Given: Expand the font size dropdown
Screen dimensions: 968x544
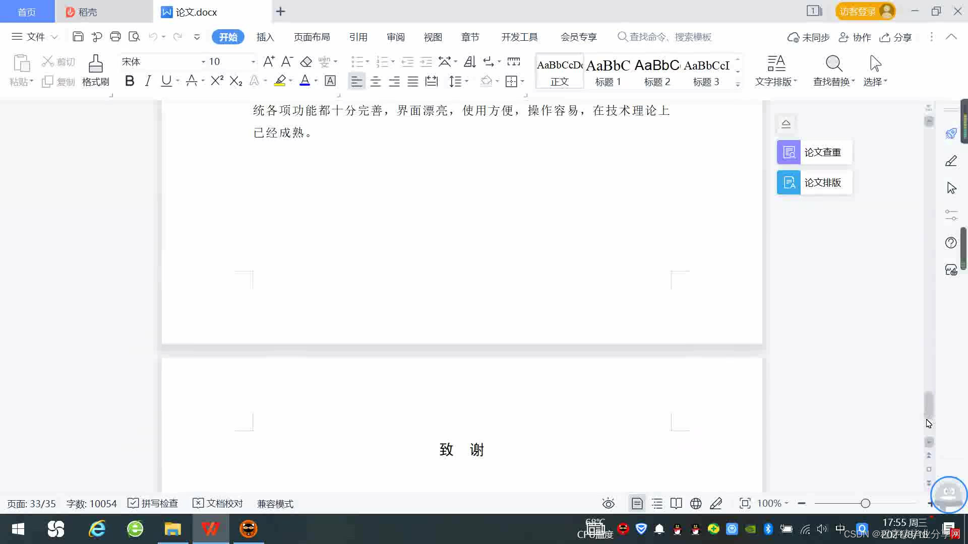Looking at the screenshot, I should click(x=253, y=61).
